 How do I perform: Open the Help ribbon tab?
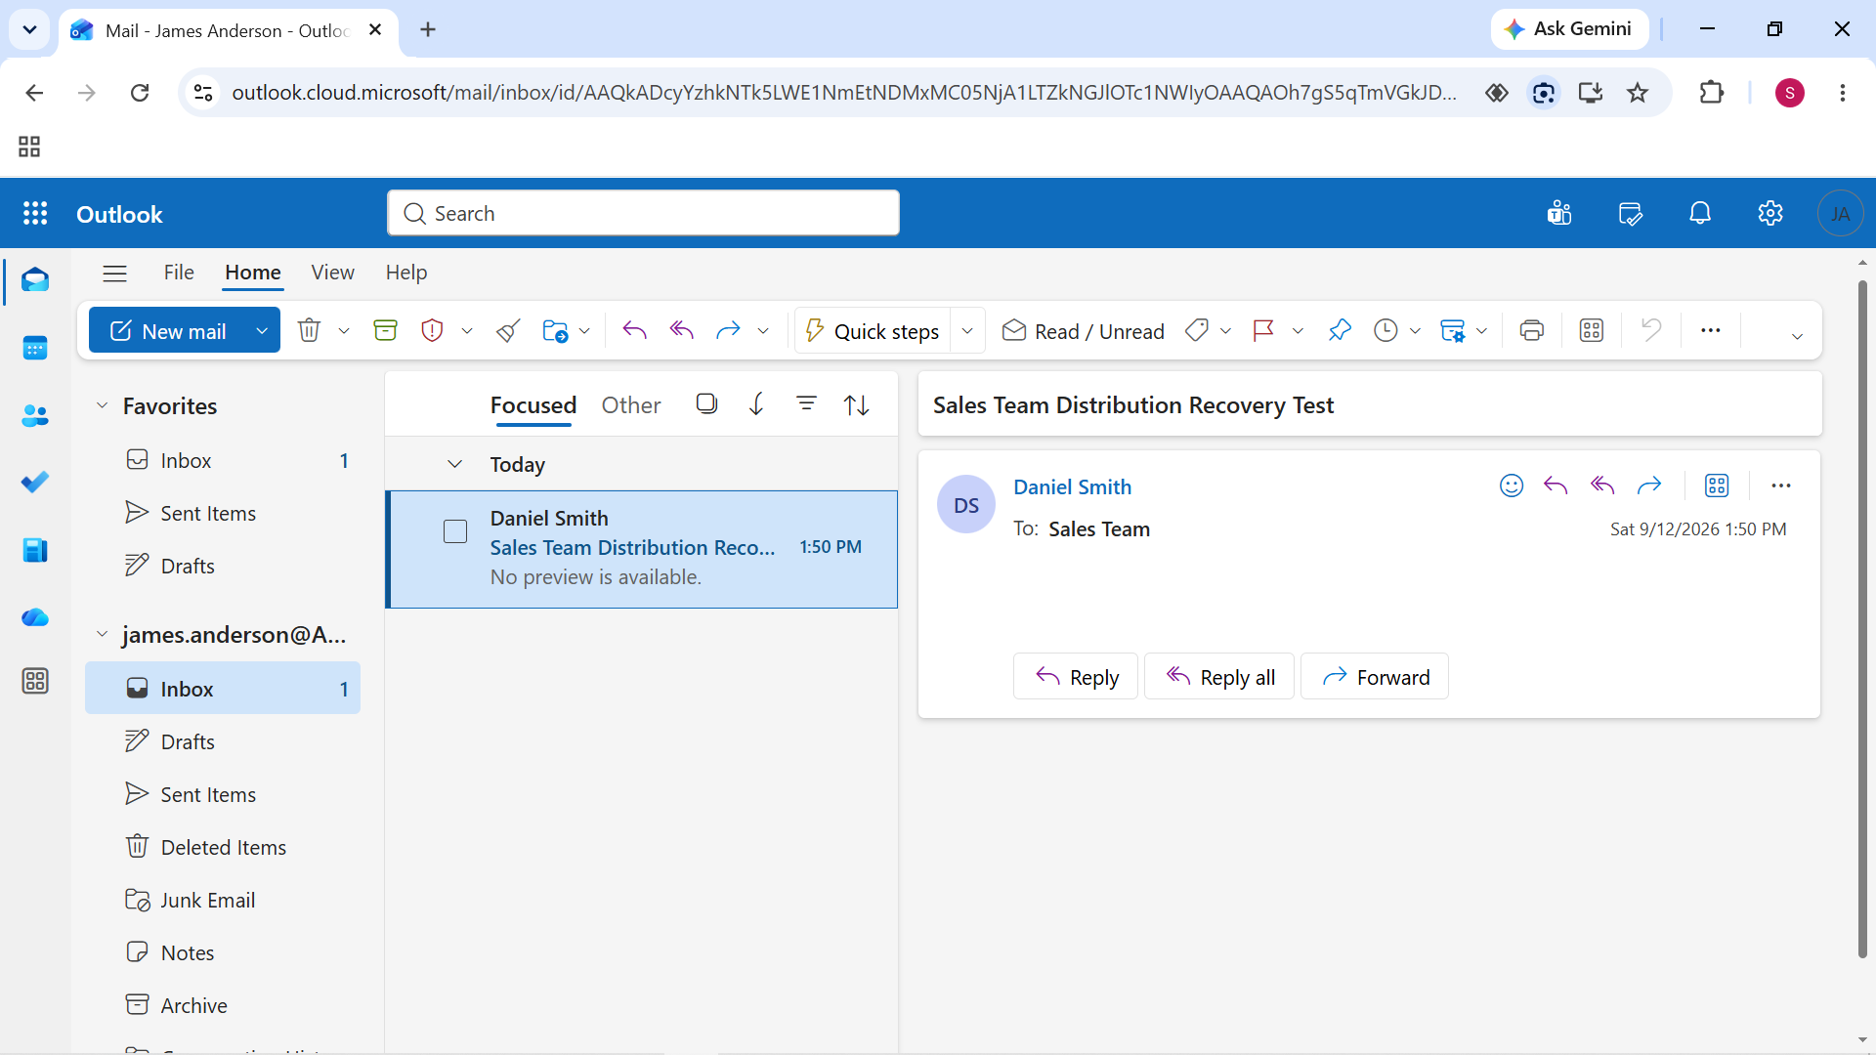pyautogui.click(x=406, y=273)
